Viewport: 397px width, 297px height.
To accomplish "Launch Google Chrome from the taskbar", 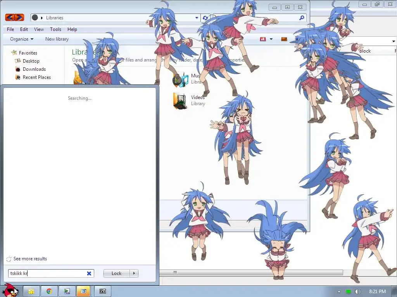I will pyautogui.click(x=49, y=292).
